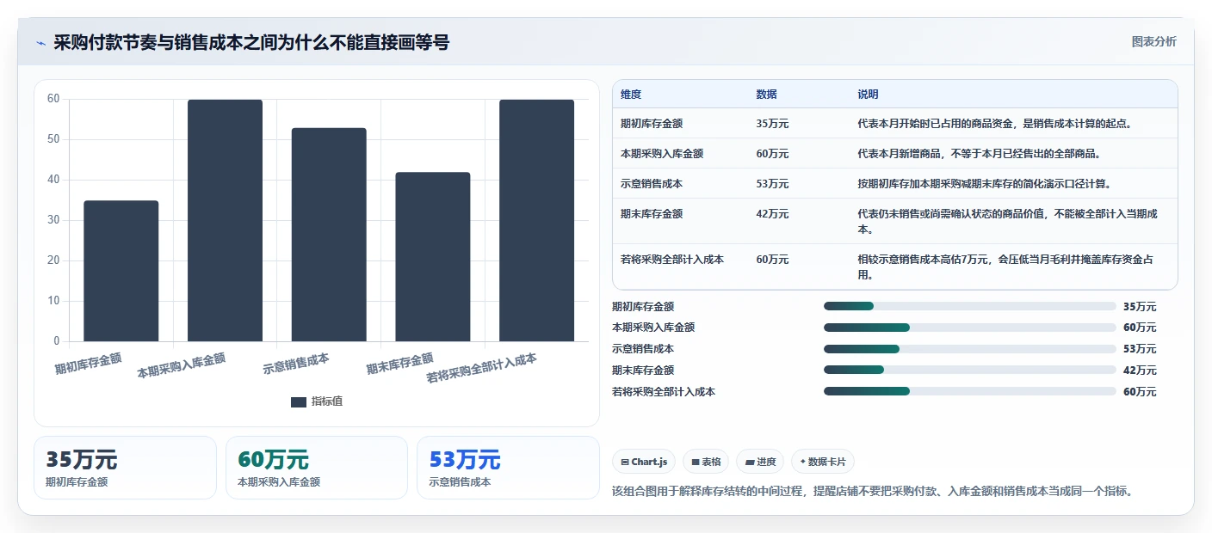Click the 35万元 table data cell

coord(772,124)
